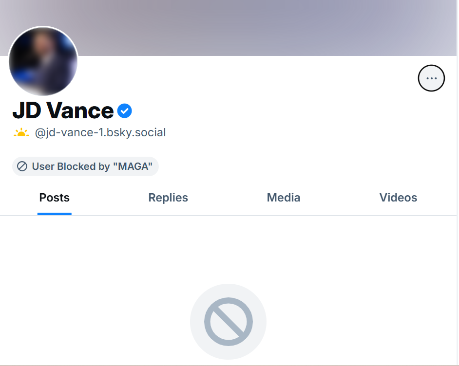Image resolution: width=459 pixels, height=366 pixels.
Task: Select the Posts tab
Action: 54,198
